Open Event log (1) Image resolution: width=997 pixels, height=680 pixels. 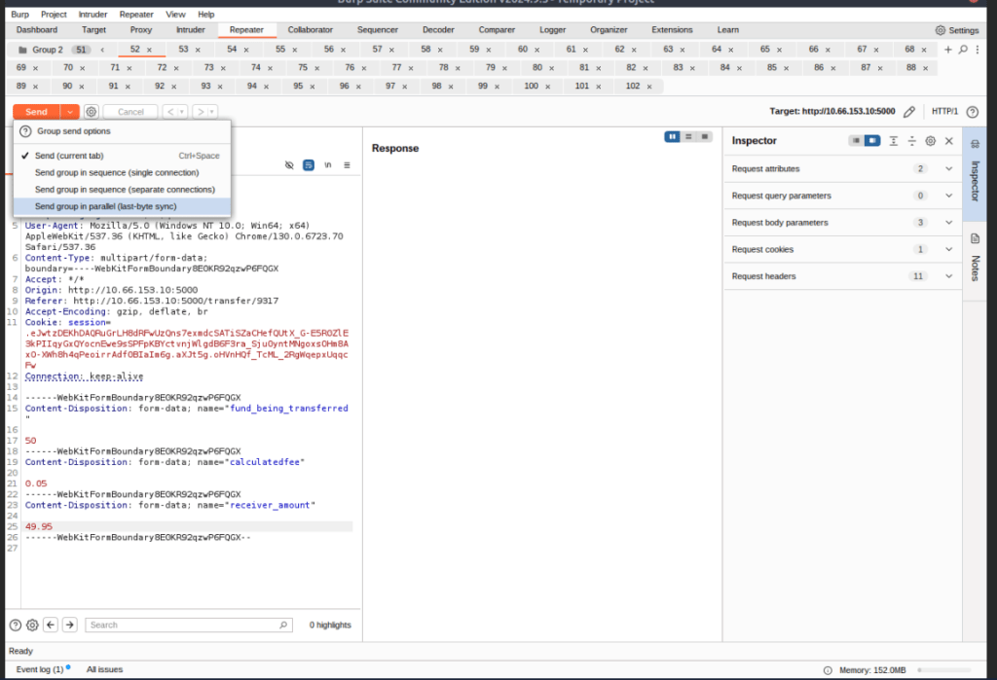(39, 670)
